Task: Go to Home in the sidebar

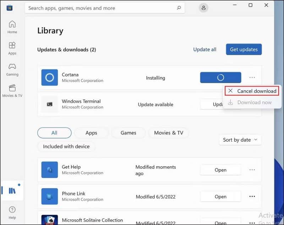Action: point(12,27)
